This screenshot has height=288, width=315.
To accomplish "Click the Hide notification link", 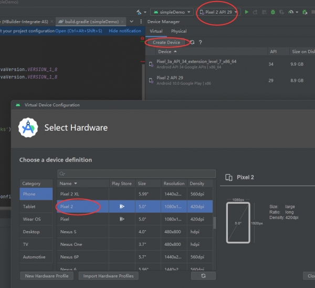I will (125, 31).
